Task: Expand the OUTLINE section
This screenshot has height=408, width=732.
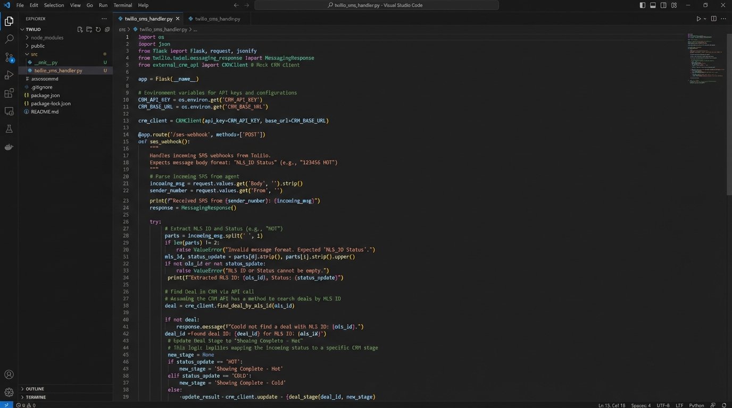Action: coord(35,389)
